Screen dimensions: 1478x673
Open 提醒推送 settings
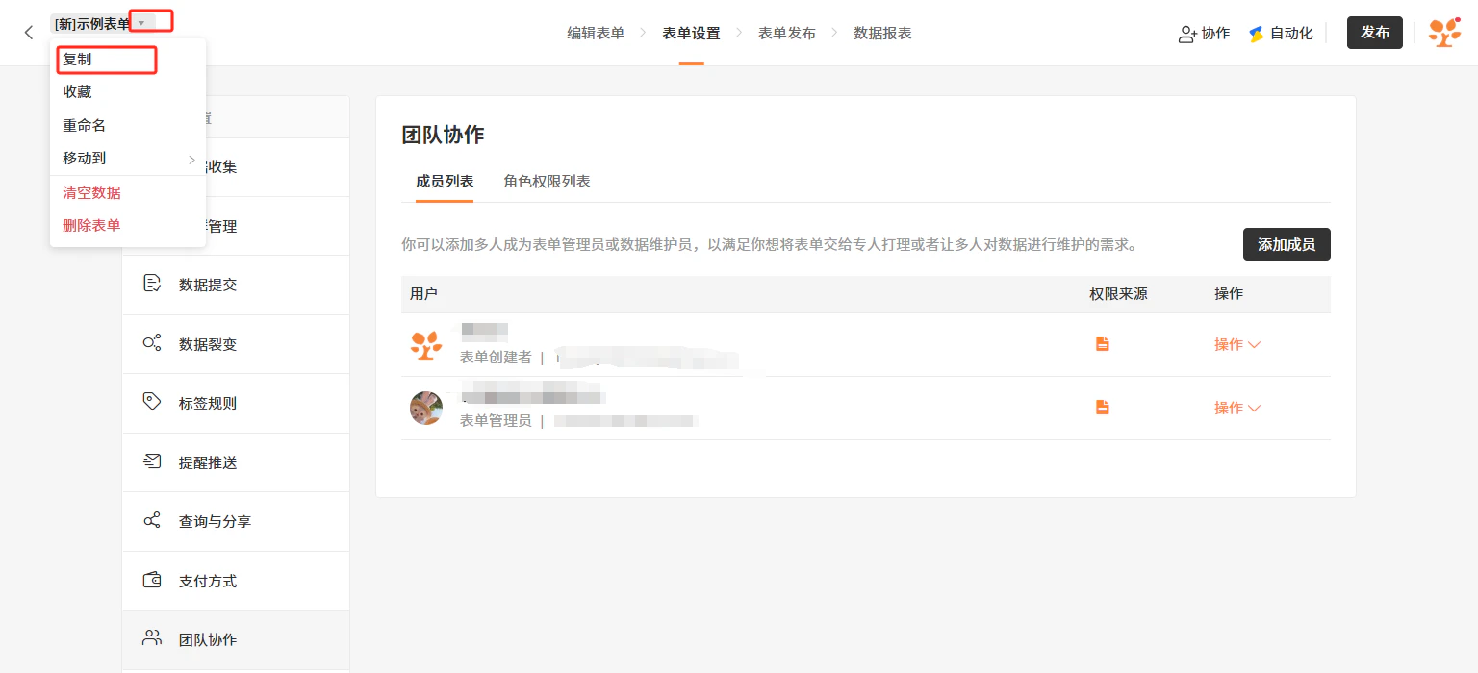(x=236, y=462)
